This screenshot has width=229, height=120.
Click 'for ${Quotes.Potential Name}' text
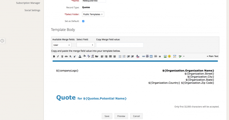[102, 99]
